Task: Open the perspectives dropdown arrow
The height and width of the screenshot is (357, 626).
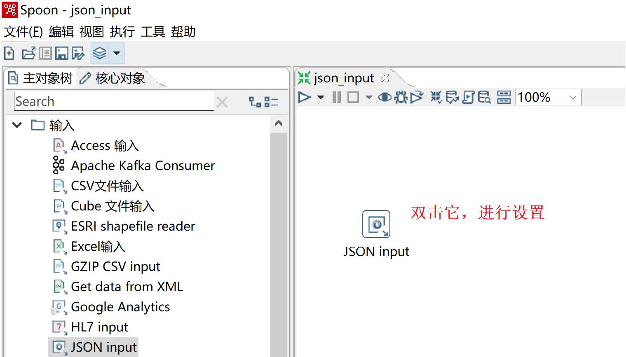Action: coord(117,53)
